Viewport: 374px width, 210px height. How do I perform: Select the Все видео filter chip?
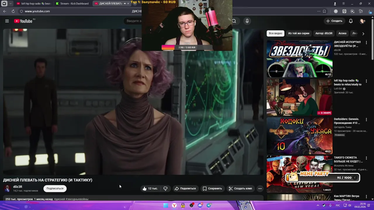click(276, 33)
